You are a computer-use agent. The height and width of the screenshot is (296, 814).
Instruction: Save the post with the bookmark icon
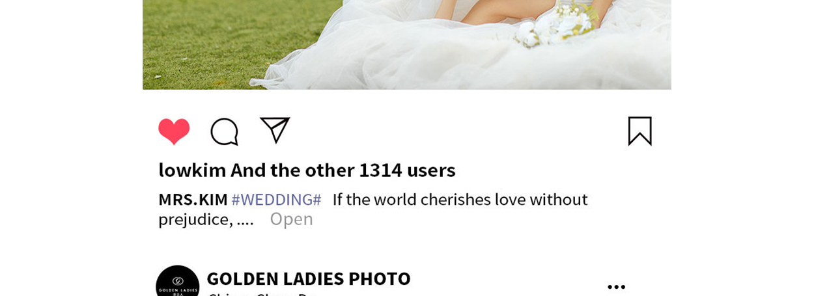tap(639, 131)
